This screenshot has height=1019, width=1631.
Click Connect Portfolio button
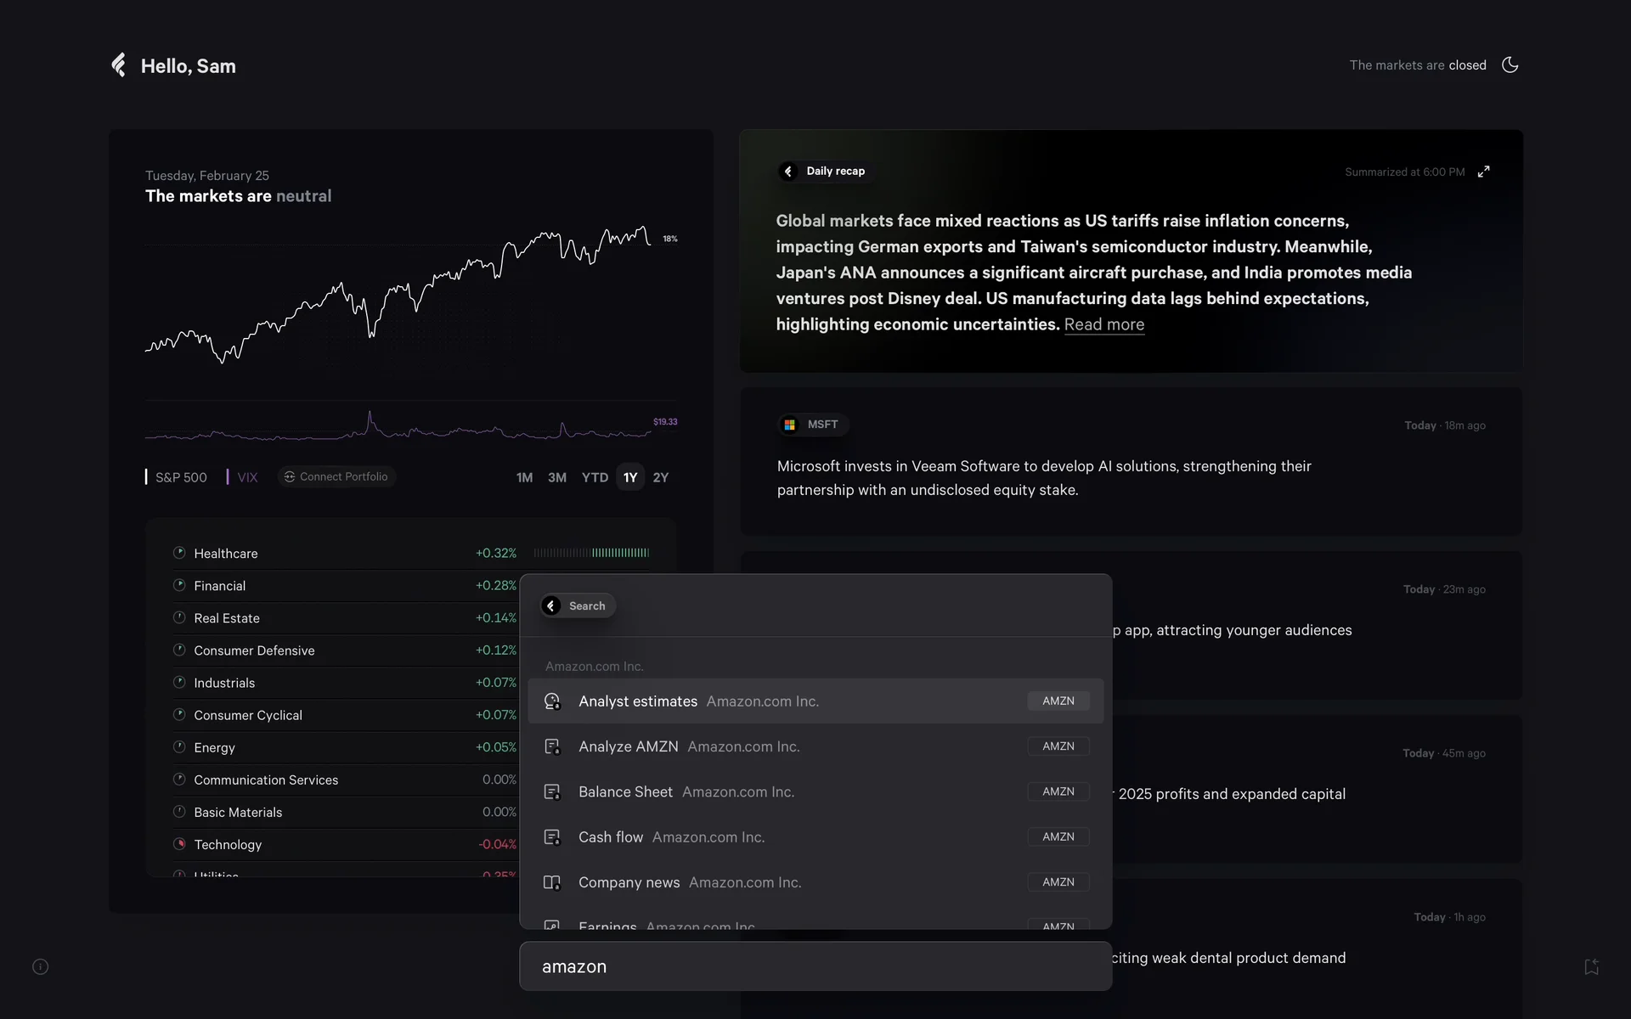pyautogui.click(x=337, y=476)
